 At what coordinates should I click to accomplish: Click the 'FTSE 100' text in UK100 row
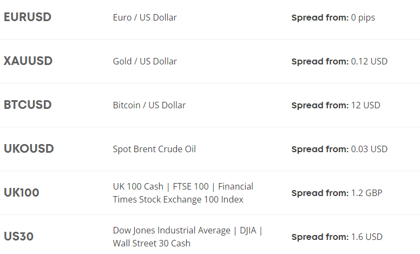click(x=191, y=186)
